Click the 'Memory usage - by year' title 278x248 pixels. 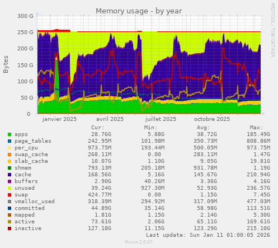coord(139,11)
